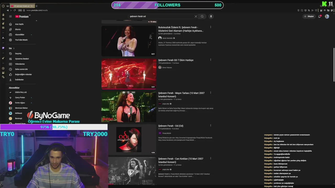Click the VPN badge in the address bar
Screen dimensions: 335x188
click(20, 10)
